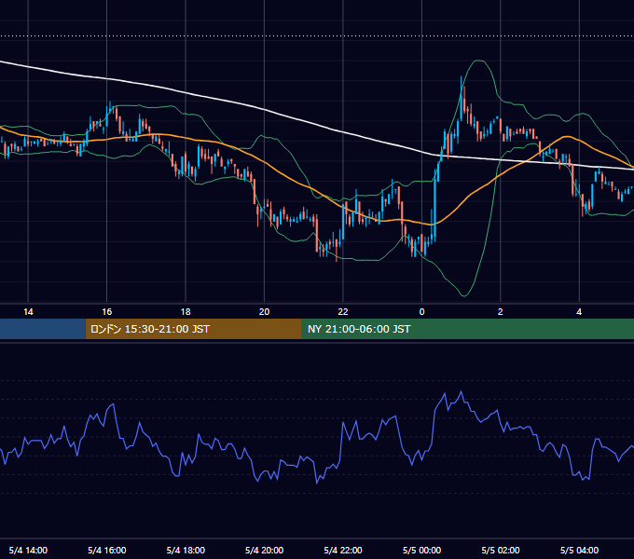Click the 5/4 22:00 date label

(x=343, y=550)
